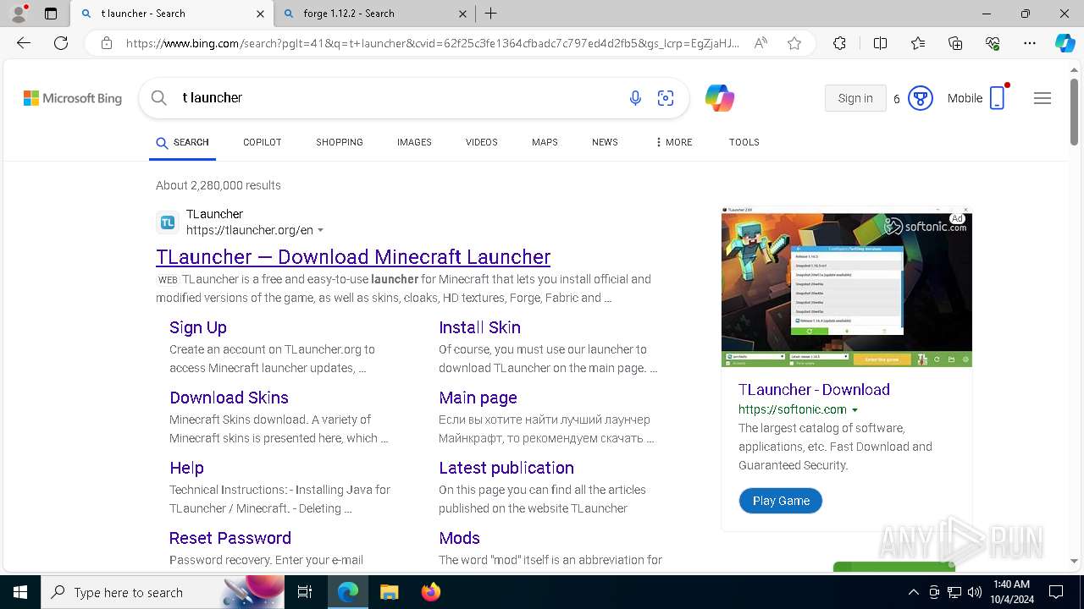Open the Latest publication sublink
Image resolution: width=1084 pixels, height=609 pixels.
click(506, 468)
